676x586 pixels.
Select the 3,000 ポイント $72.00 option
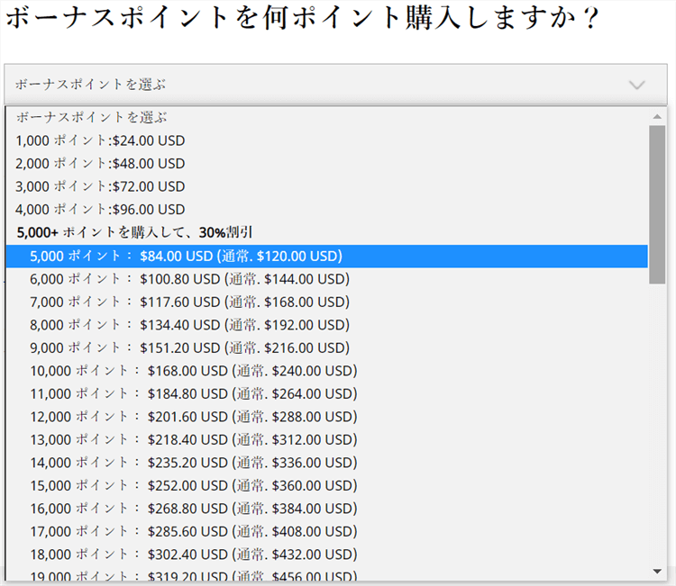[100, 186]
